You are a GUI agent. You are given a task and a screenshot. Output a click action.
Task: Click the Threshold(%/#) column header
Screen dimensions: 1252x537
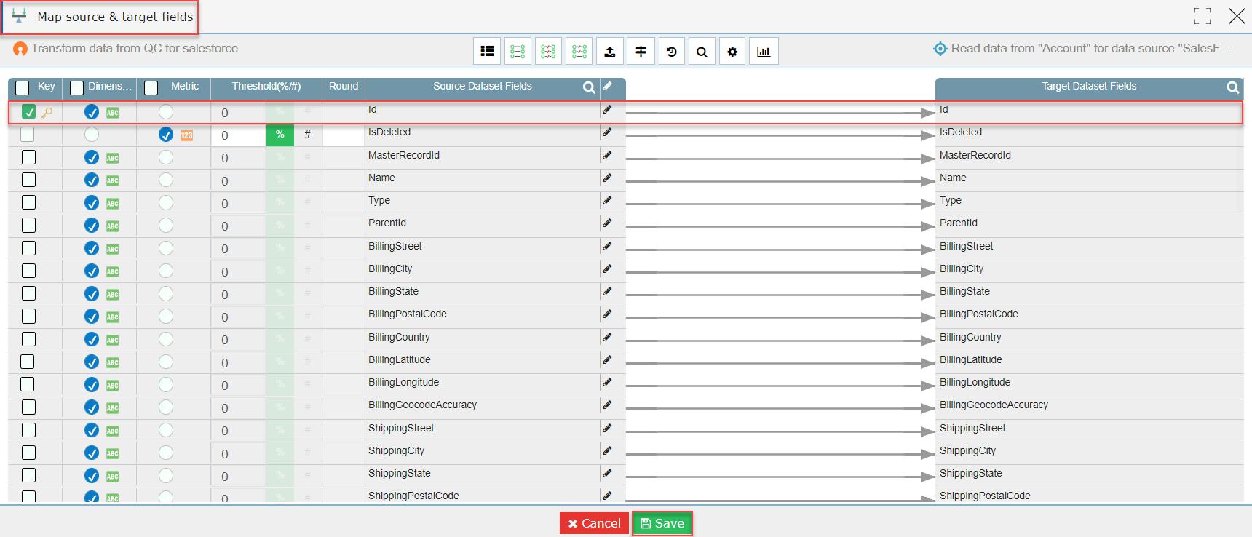[266, 86]
